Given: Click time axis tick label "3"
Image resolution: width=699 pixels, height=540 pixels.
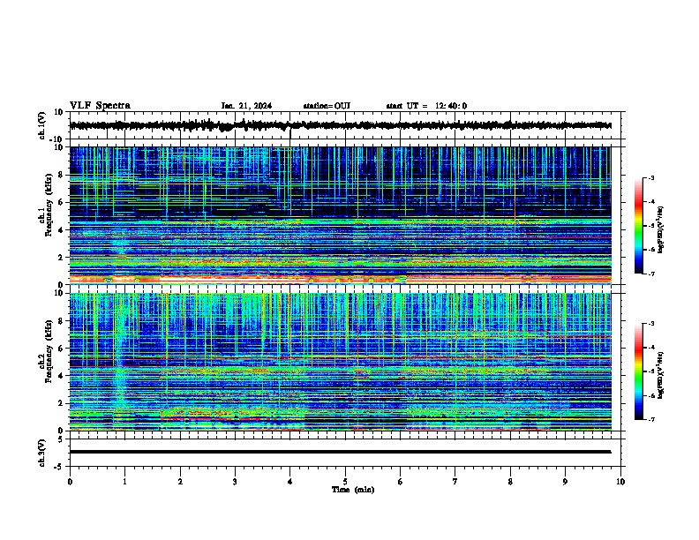Looking at the screenshot, I should tap(235, 482).
